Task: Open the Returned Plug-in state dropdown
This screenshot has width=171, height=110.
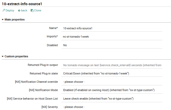Action: click(112, 74)
